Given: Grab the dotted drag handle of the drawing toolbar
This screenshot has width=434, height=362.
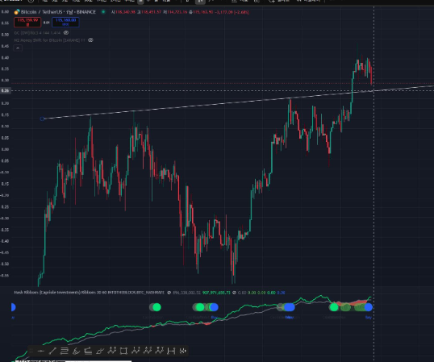Looking at the screenshot, I should (x=31, y=351).
